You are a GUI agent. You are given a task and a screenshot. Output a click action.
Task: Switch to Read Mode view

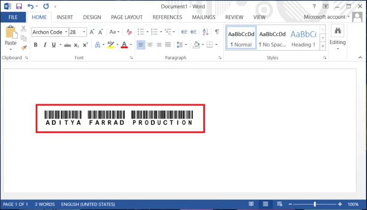pyautogui.click(x=251, y=204)
